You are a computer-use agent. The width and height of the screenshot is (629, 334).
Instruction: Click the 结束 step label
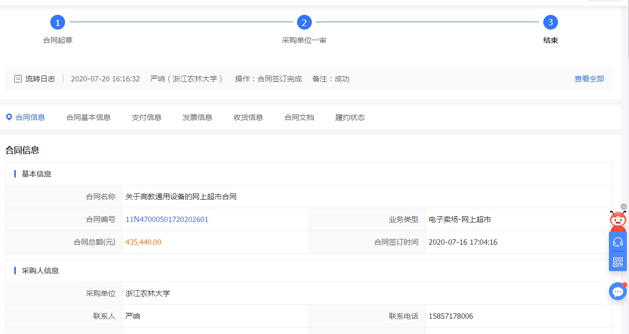coord(551,41)
